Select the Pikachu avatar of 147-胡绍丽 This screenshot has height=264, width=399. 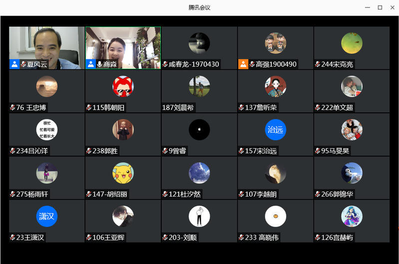(x=123, y=173)
